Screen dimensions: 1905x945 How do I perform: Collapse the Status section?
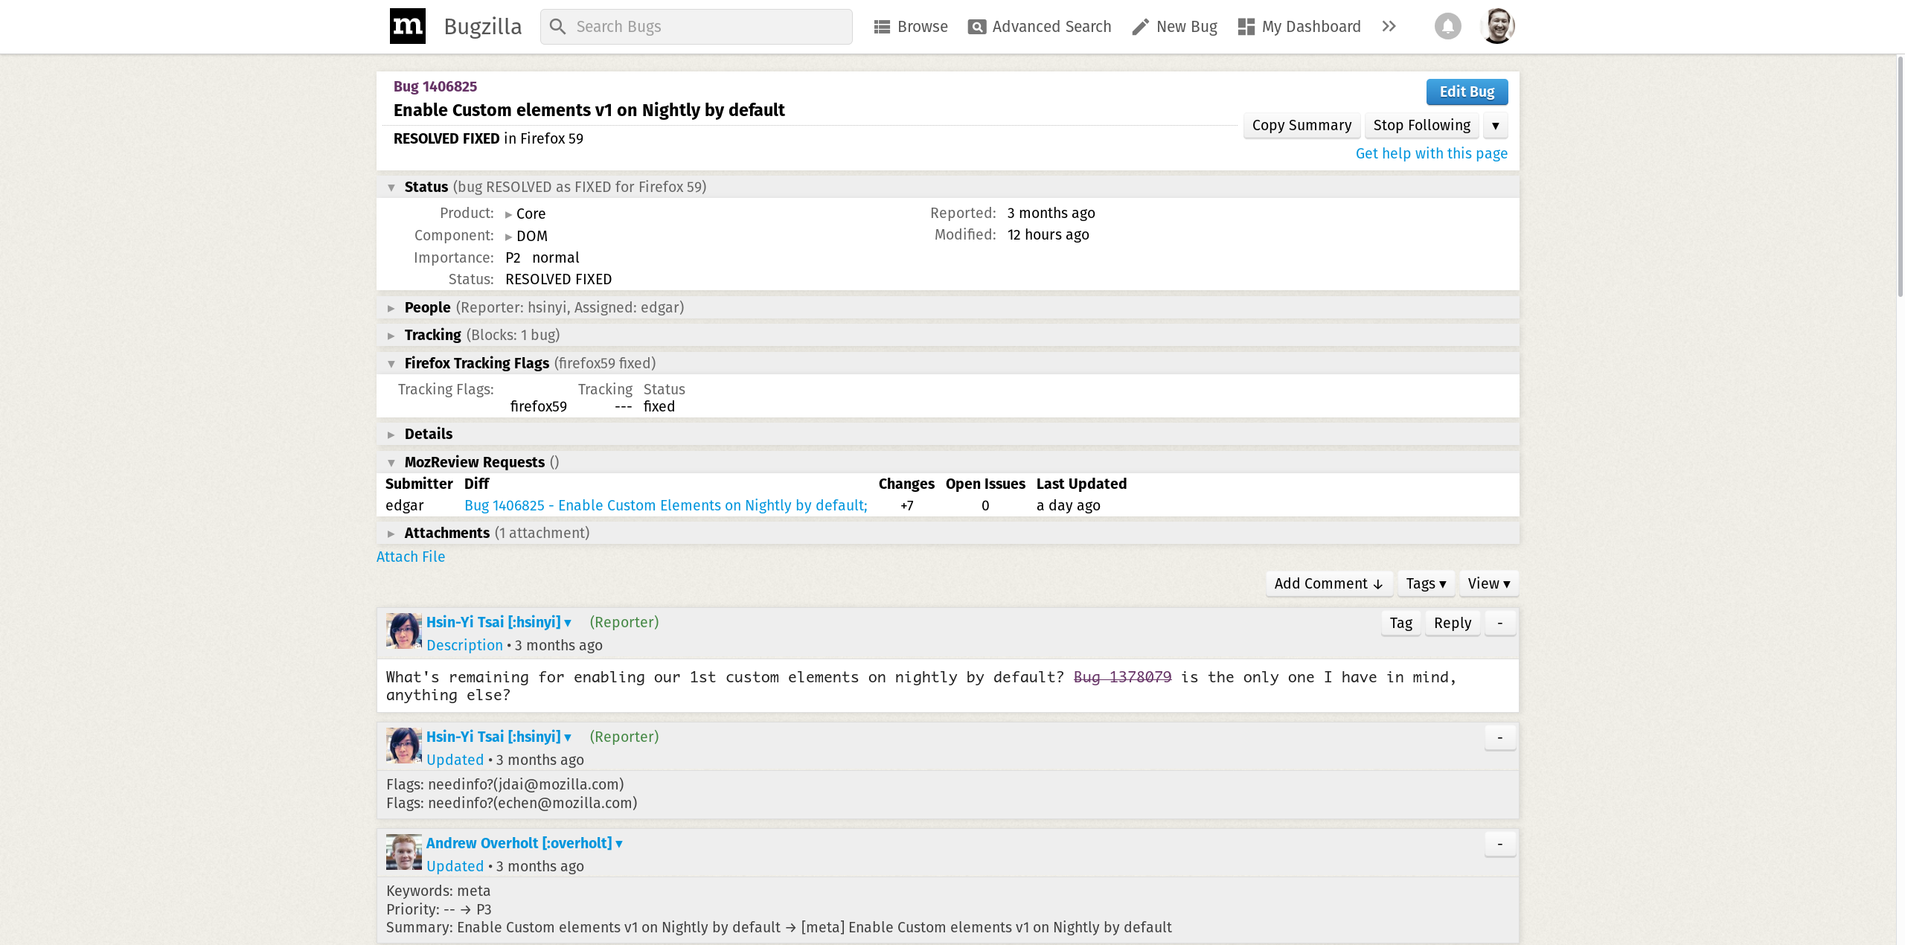pyautogui.click(x=391, y=188)
